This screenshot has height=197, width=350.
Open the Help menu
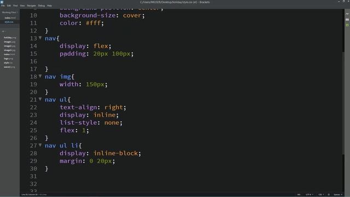point(49,5)
